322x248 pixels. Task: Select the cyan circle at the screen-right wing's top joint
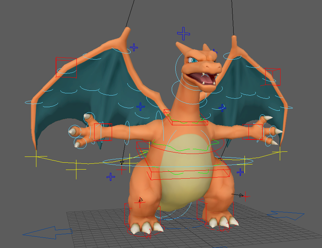(x=232, y=56)
